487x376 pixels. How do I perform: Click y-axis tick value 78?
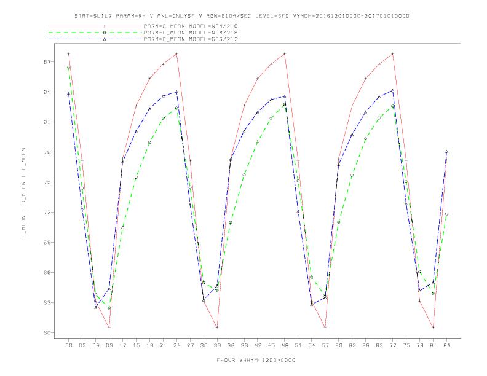[x=47, y=152]
